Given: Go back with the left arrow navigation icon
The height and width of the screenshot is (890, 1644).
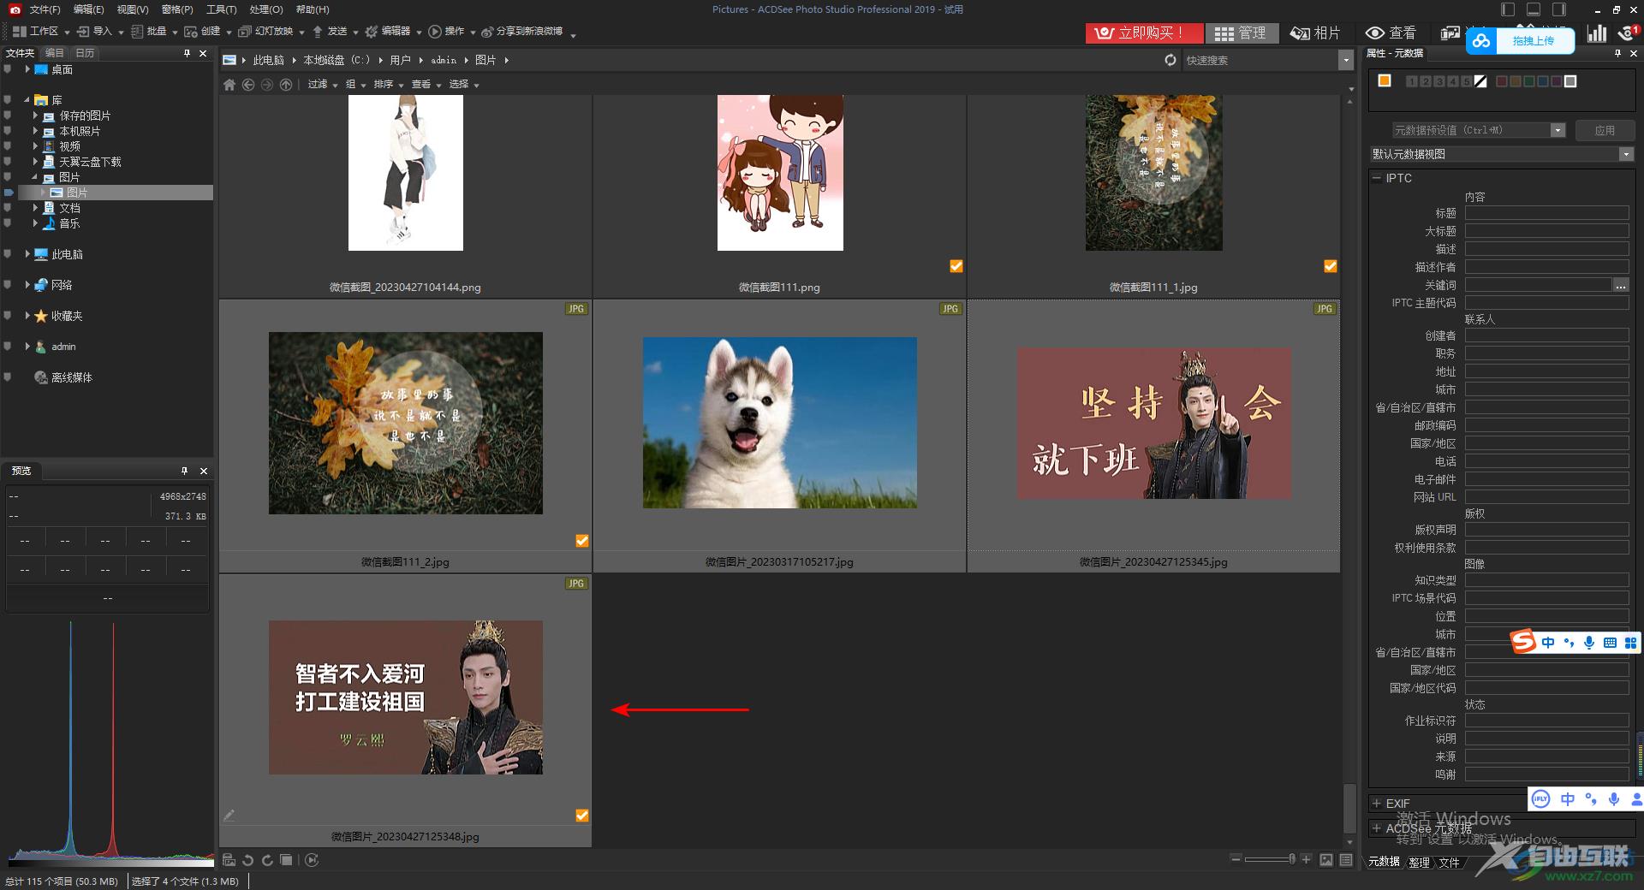Looking at the screenshot, I should [248, 85].
